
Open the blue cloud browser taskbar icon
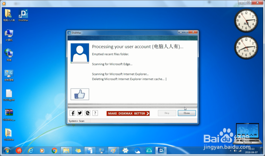point(137,150)
